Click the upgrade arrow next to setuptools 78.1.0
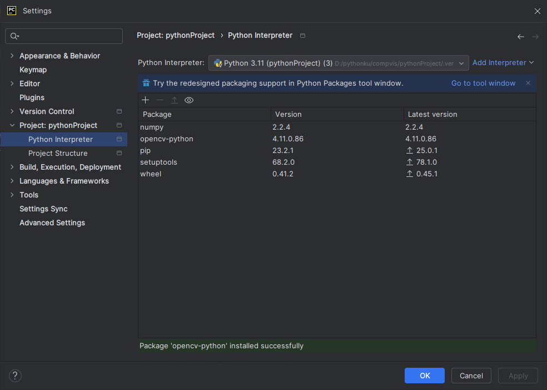 tap(410, 162)
